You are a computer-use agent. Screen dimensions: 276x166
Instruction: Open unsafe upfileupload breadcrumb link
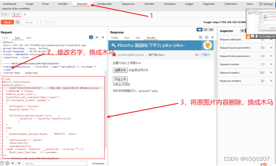point(131,55)
